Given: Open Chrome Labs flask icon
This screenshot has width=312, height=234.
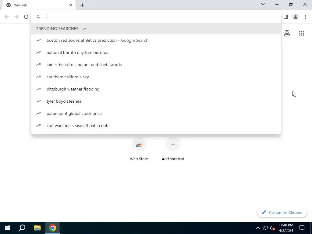Looking at the screenshot, I should point(287,33).
